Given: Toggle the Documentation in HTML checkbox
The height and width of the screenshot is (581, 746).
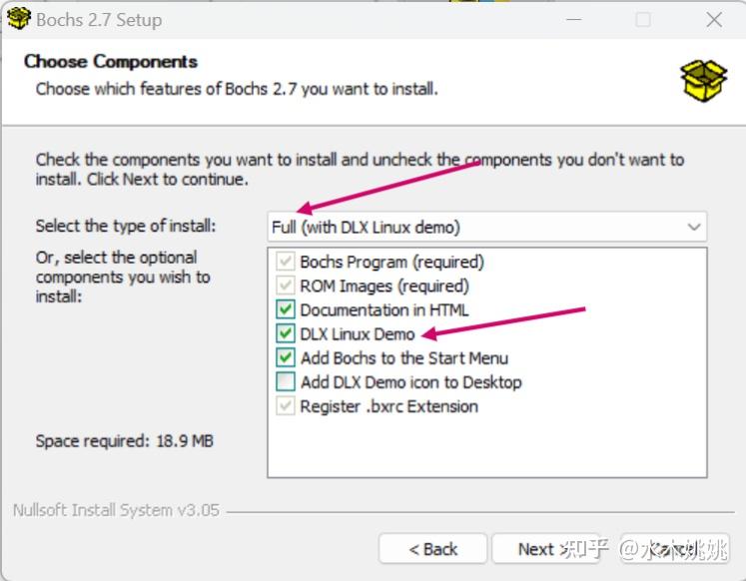Looking at the screenshot, I should (x=286, y=310).
